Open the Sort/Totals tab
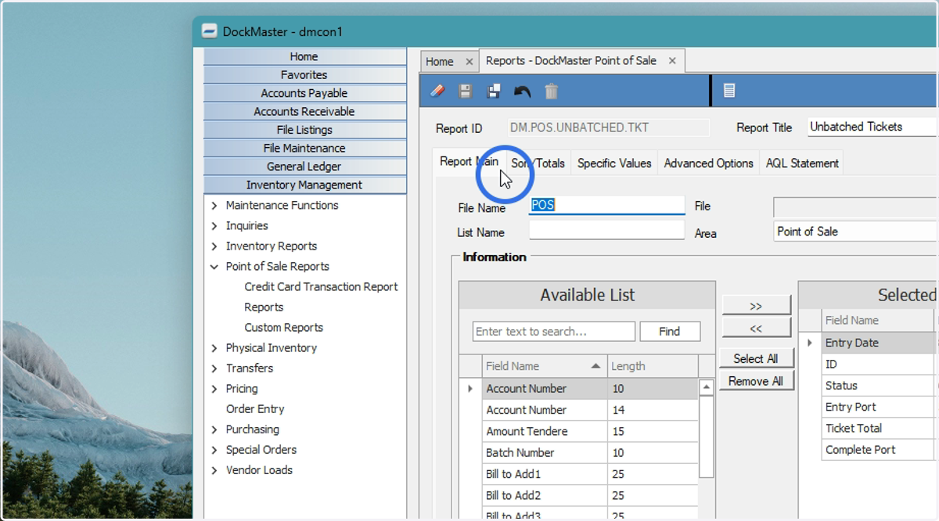This screenshot has height=521, width=939. [x=538, y=163]
